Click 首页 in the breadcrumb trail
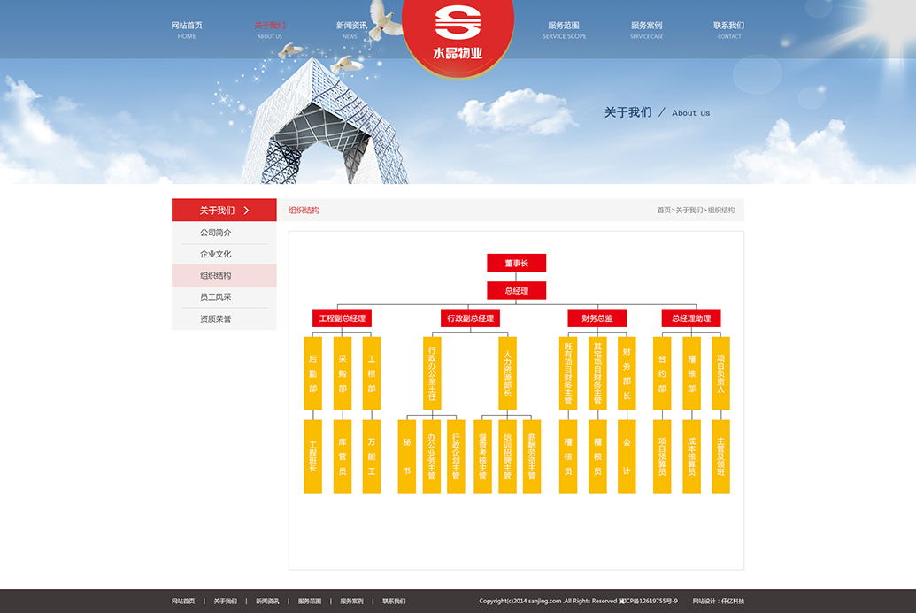 [663, 211]
